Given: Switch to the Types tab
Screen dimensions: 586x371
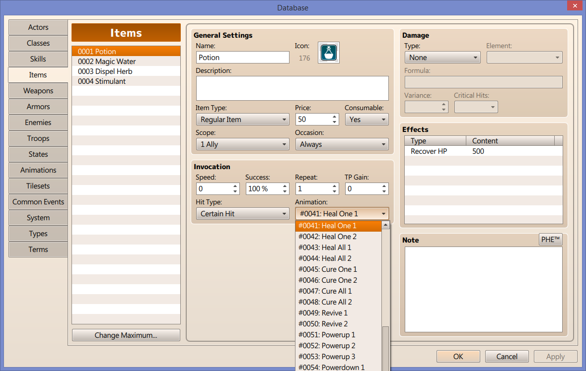Looking at the screenshot, I should [x=38, y=234].
